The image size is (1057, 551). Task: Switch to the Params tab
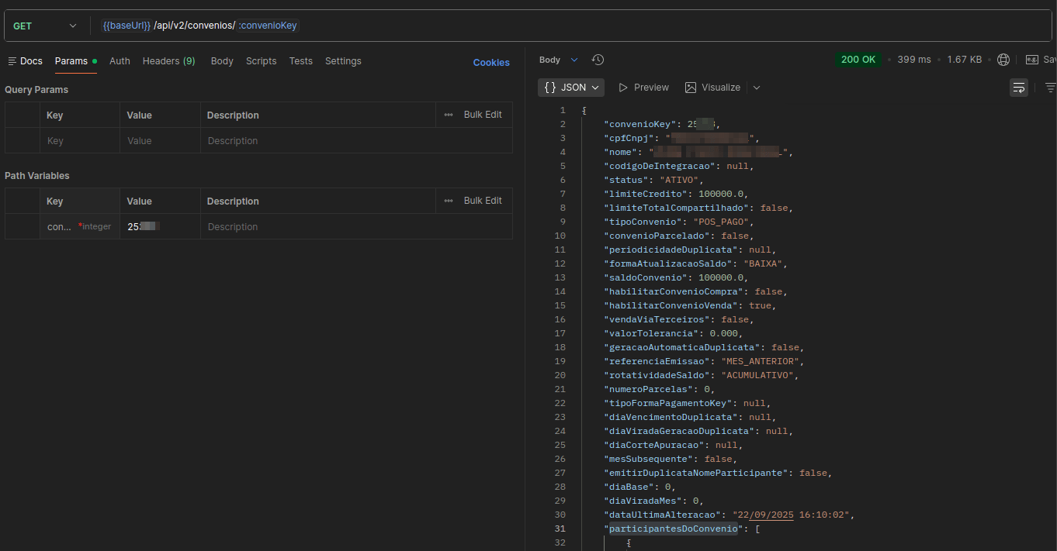75,61
